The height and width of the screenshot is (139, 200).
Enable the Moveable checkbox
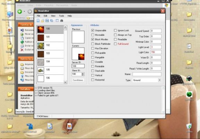93,35
